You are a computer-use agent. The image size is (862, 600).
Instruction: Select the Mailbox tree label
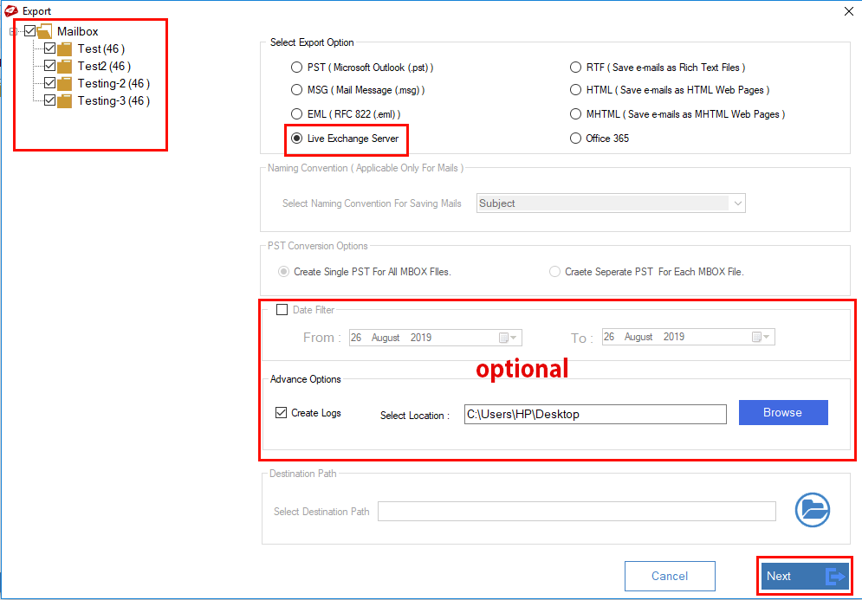(77, 31)
